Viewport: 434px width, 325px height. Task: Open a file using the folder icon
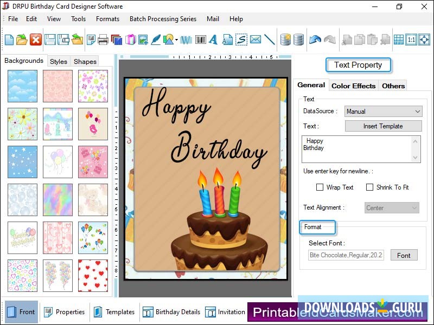(22, 40)
